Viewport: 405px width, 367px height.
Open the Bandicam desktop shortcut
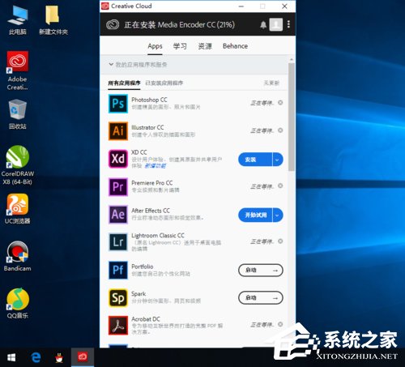(x=18, y=256)
